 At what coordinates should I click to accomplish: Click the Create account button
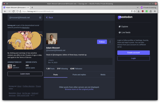tap(134, 53)
